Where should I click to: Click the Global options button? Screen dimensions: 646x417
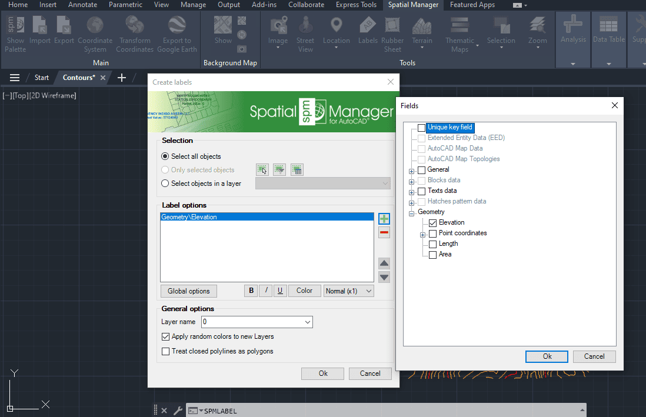[189, 291]
